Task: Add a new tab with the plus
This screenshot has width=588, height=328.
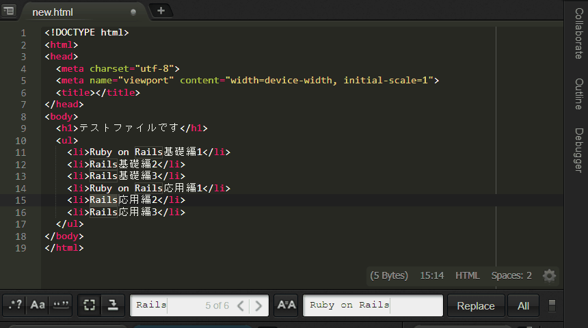Action: click(x=161, y=11)
